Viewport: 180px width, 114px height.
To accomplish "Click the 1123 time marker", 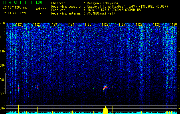I will click(54, 25).
